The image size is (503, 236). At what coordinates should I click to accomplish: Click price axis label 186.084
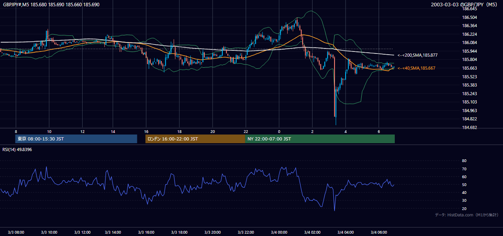pyautogui.click(x=470, y=42)
